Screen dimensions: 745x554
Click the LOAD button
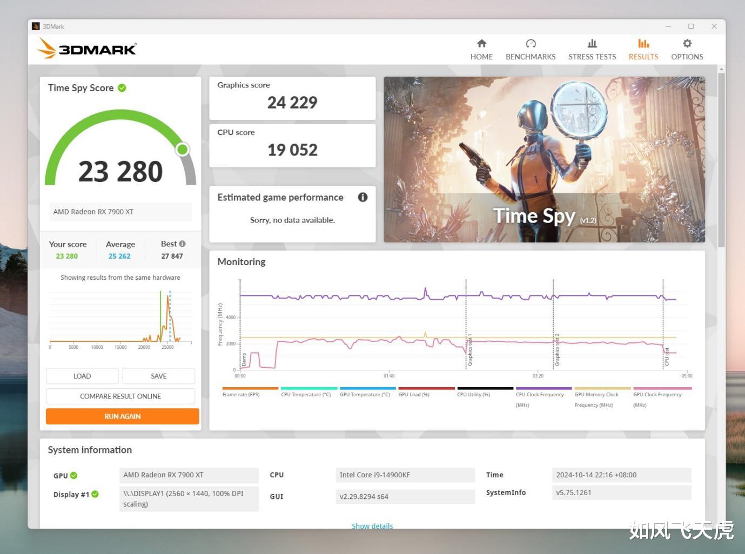pyautogui.click(x=82, y=376)
